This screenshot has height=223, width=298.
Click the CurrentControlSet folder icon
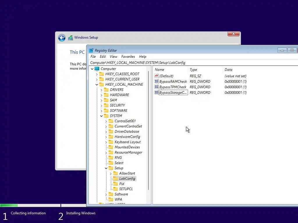pos(111,126)
